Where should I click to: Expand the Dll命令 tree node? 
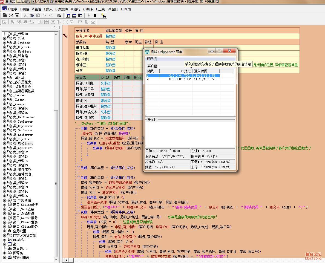pos(5,240)
